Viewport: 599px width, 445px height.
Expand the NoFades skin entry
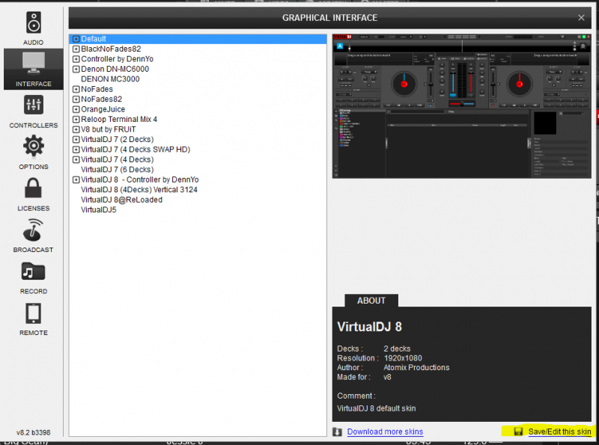pos(76,89)
